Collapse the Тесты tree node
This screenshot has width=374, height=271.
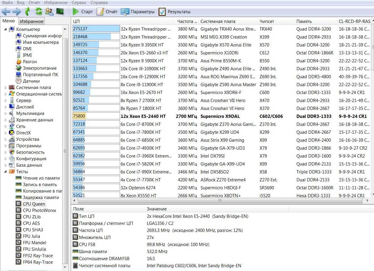point(6,172)
